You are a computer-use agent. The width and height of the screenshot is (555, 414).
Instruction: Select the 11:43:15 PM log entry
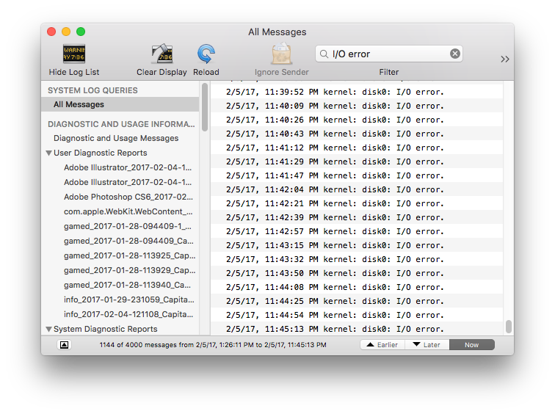357,245
